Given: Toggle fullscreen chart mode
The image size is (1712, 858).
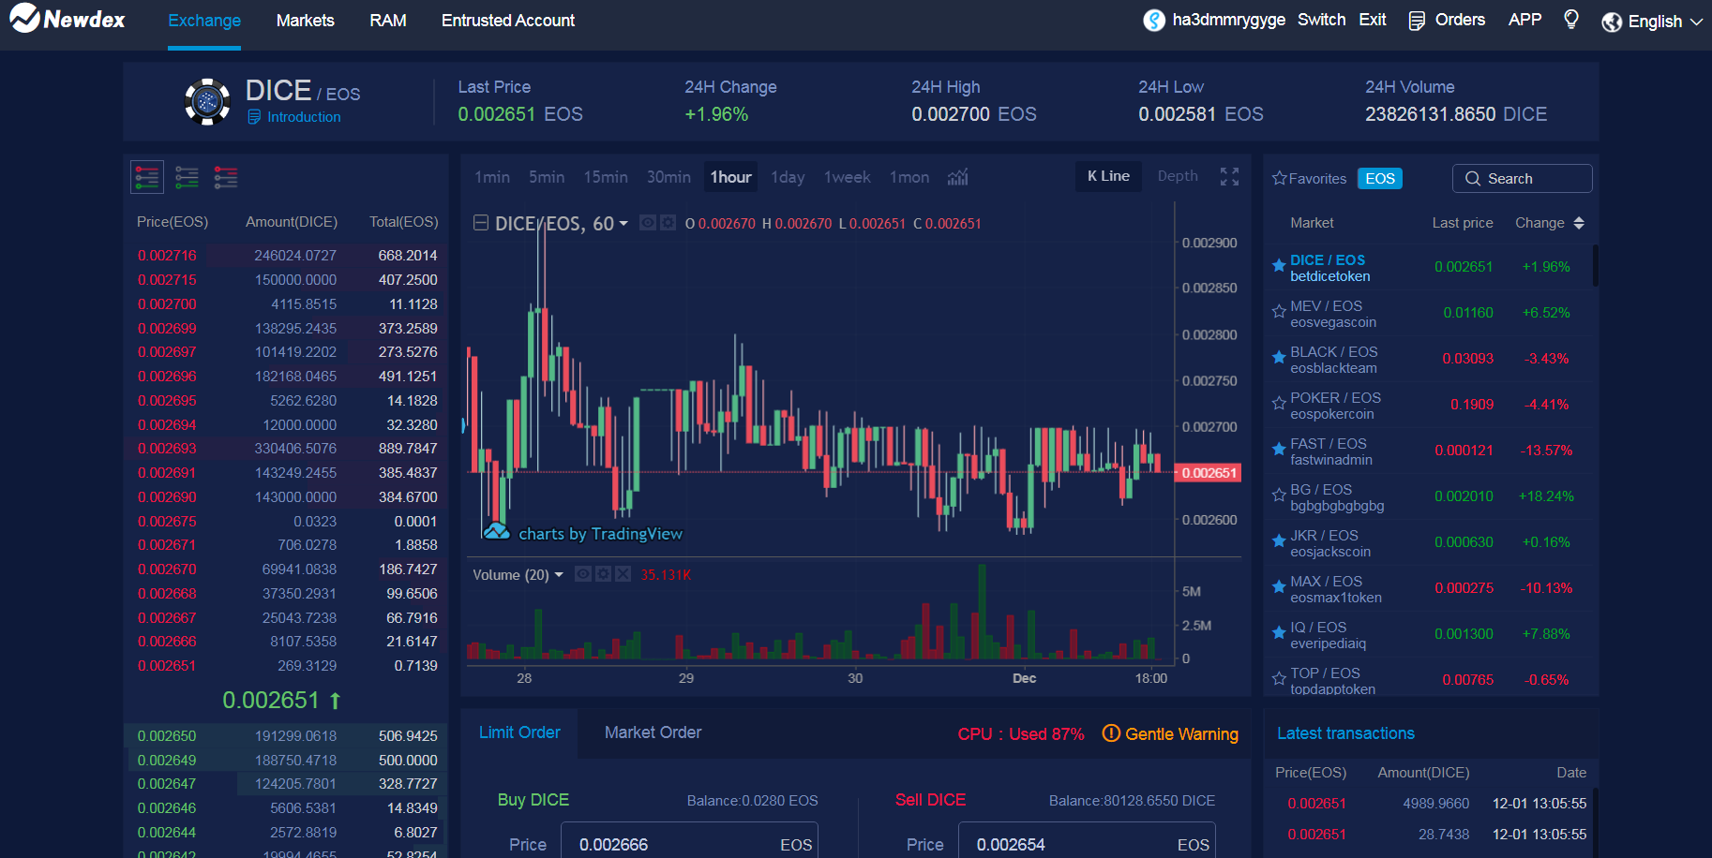Looking at the screenshot, I should pos(1229,177).
